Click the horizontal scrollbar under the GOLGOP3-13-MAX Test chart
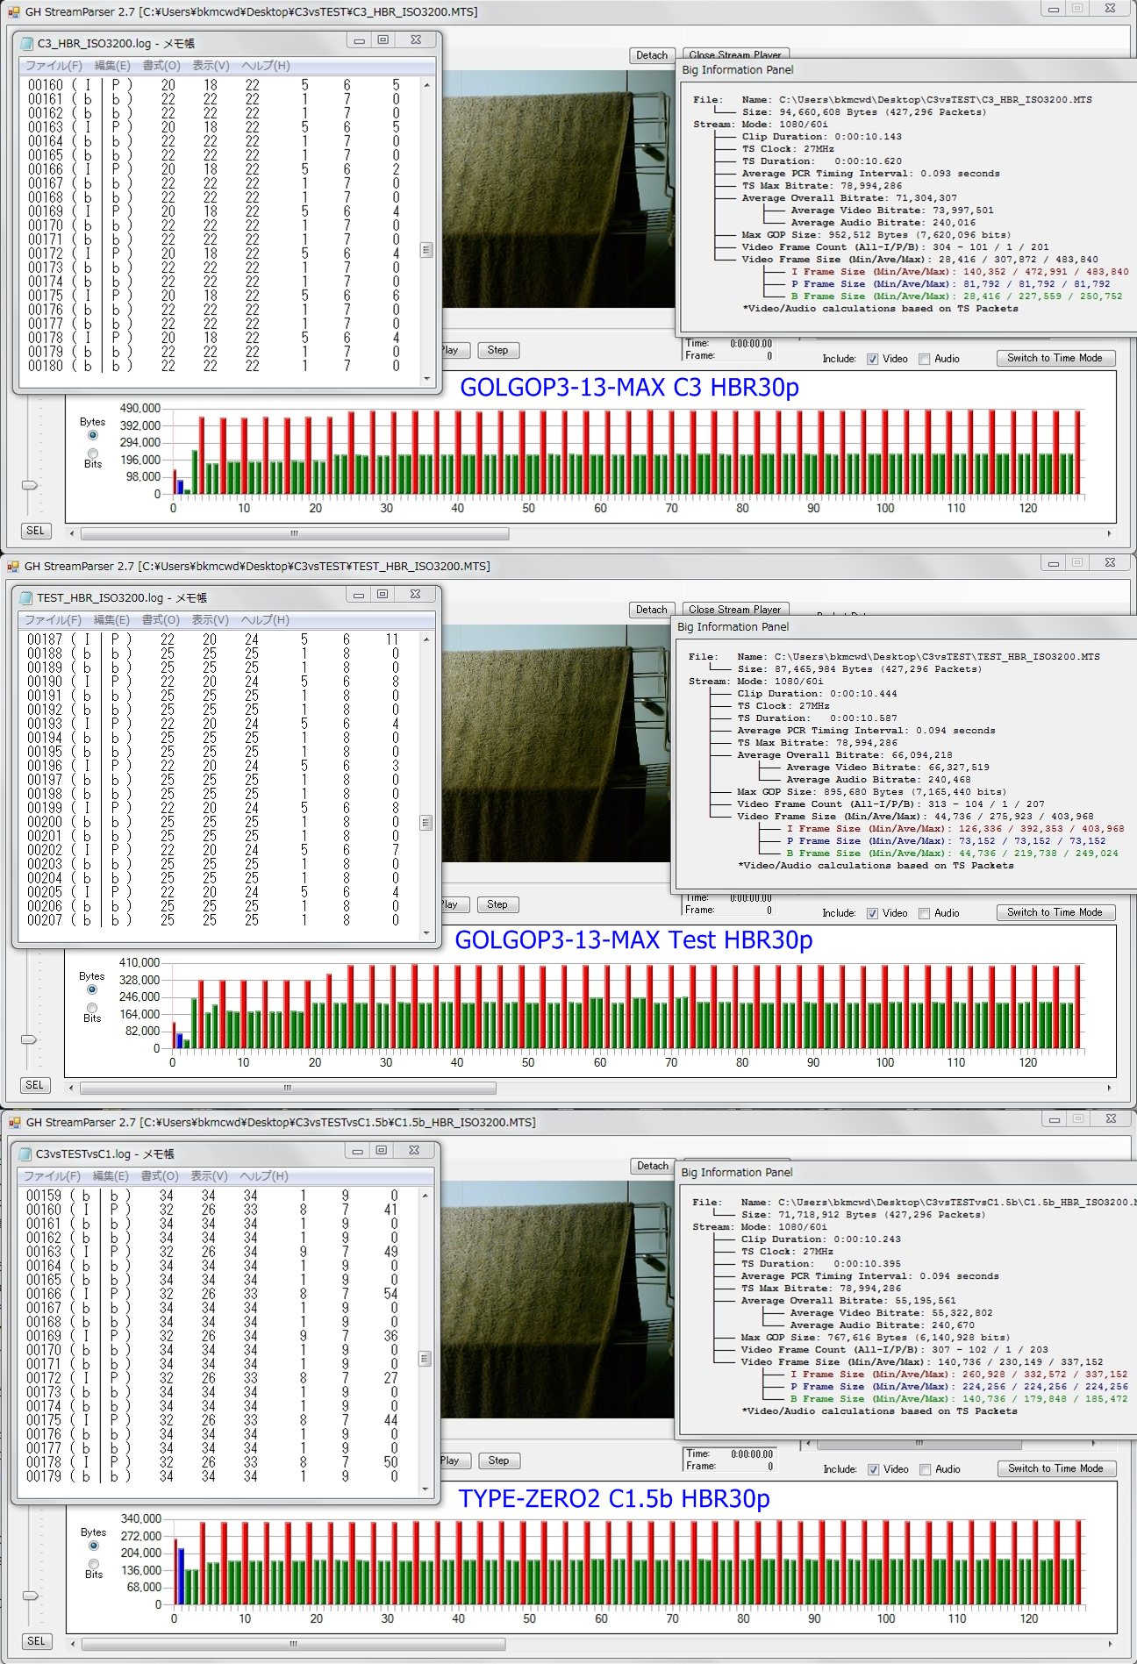This screenshot has width=1137, height=1664. point(288,1088)
